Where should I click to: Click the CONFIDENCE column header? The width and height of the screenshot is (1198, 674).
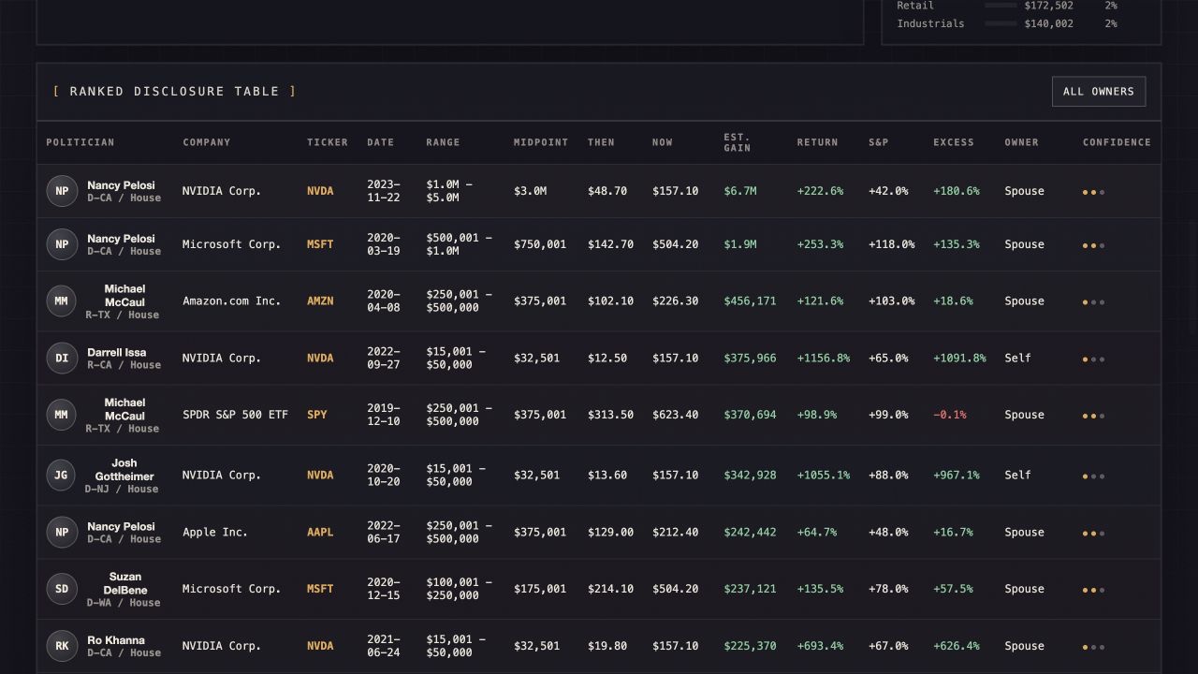(x=1117, y=142)
